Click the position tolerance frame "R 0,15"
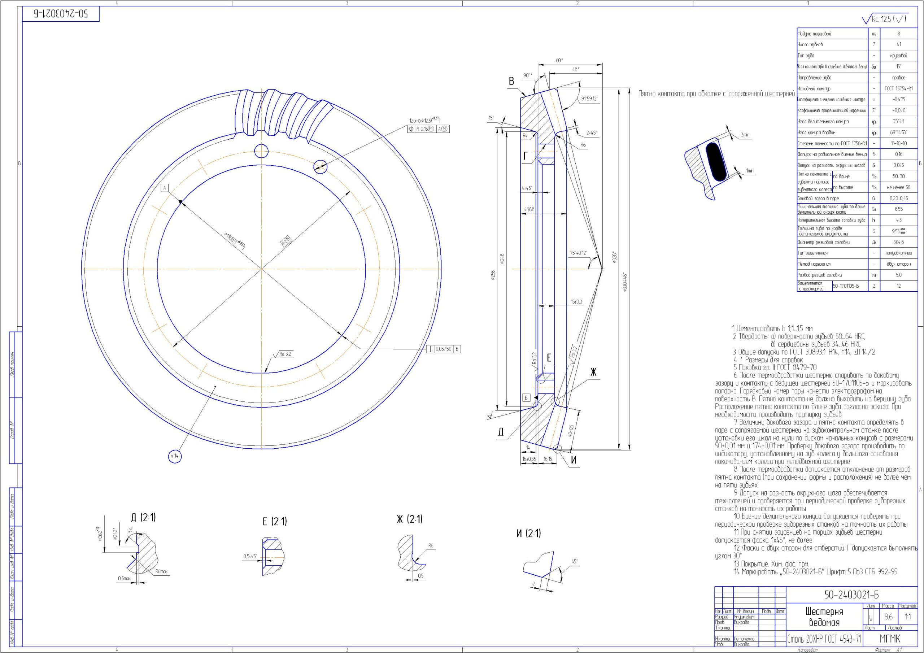This screenshot has width=924, height=653. coord(428,129)
